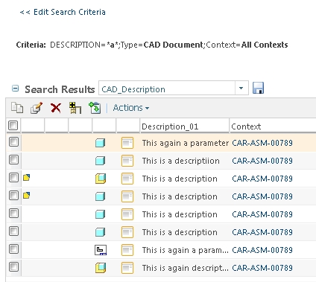Click status flag icon in the cyan part row
The height and width of the screenshot is (282, 316).
(26, 195)
